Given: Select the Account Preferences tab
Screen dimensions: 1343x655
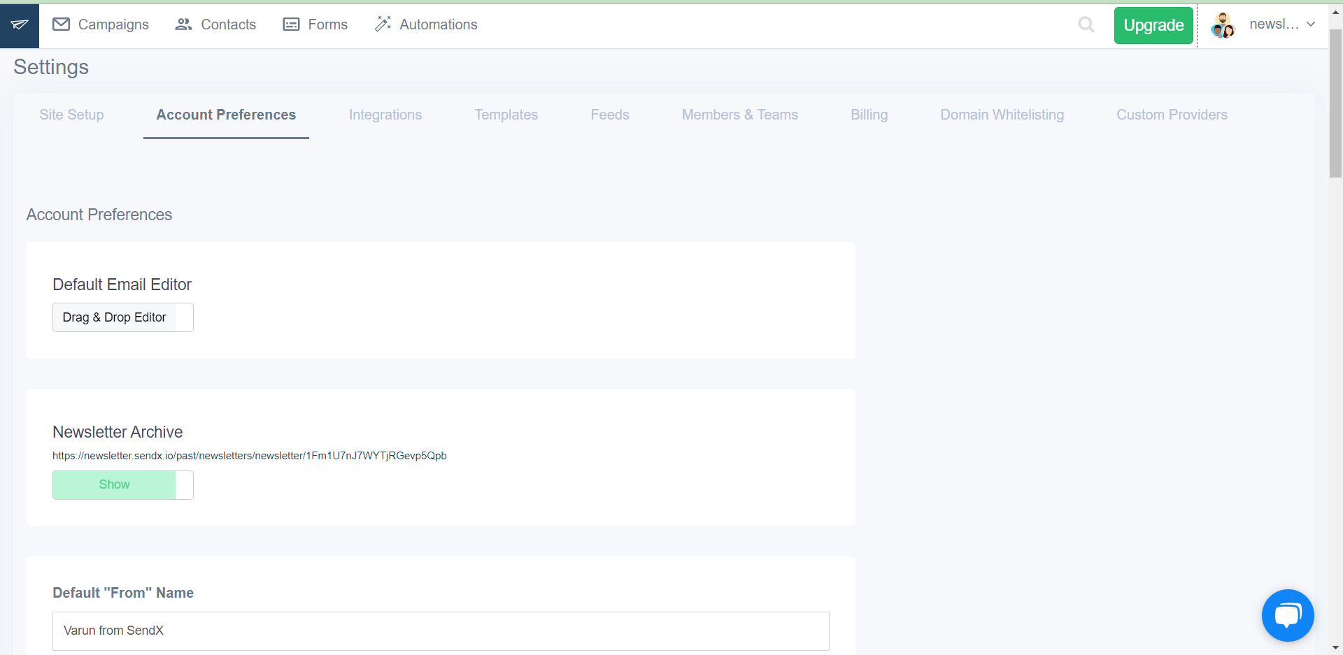Looking at the screenshot, I should [x=226, y=115].
